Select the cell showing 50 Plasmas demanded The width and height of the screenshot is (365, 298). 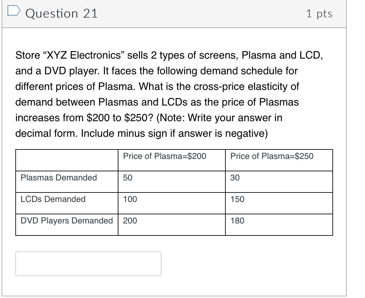click(x=127, y=178)
